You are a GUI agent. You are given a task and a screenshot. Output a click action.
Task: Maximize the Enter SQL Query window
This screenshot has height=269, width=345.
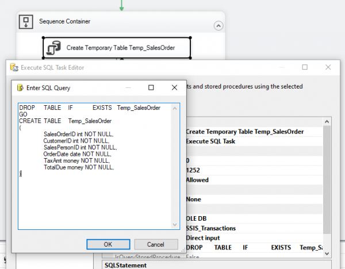[151, 88]
